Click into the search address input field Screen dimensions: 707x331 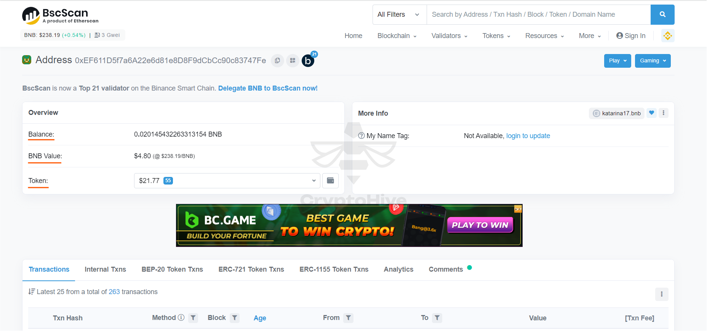pyautogui.click(x=539, y=14)
